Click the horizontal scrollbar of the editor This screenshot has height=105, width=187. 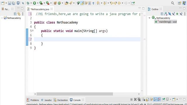75,94
